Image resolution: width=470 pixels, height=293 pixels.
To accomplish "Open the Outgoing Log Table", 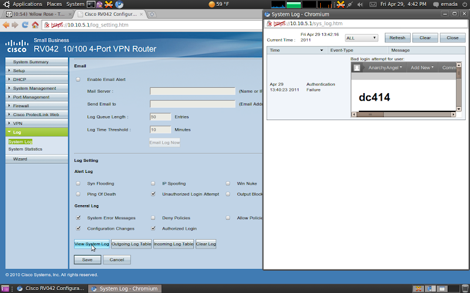I will point(131,244).
